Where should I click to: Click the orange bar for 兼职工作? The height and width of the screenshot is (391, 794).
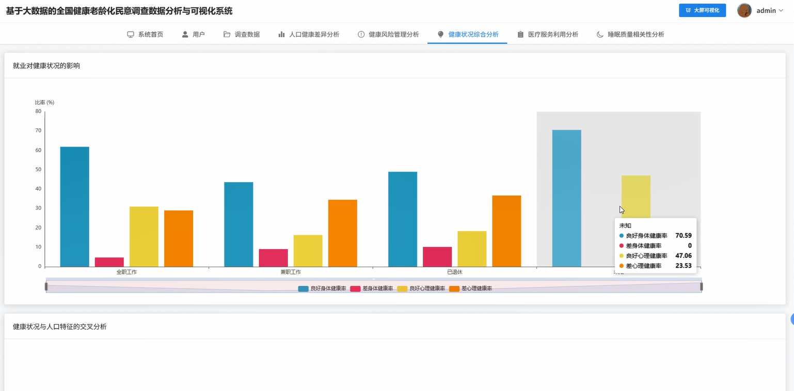(x=342, y=233)
